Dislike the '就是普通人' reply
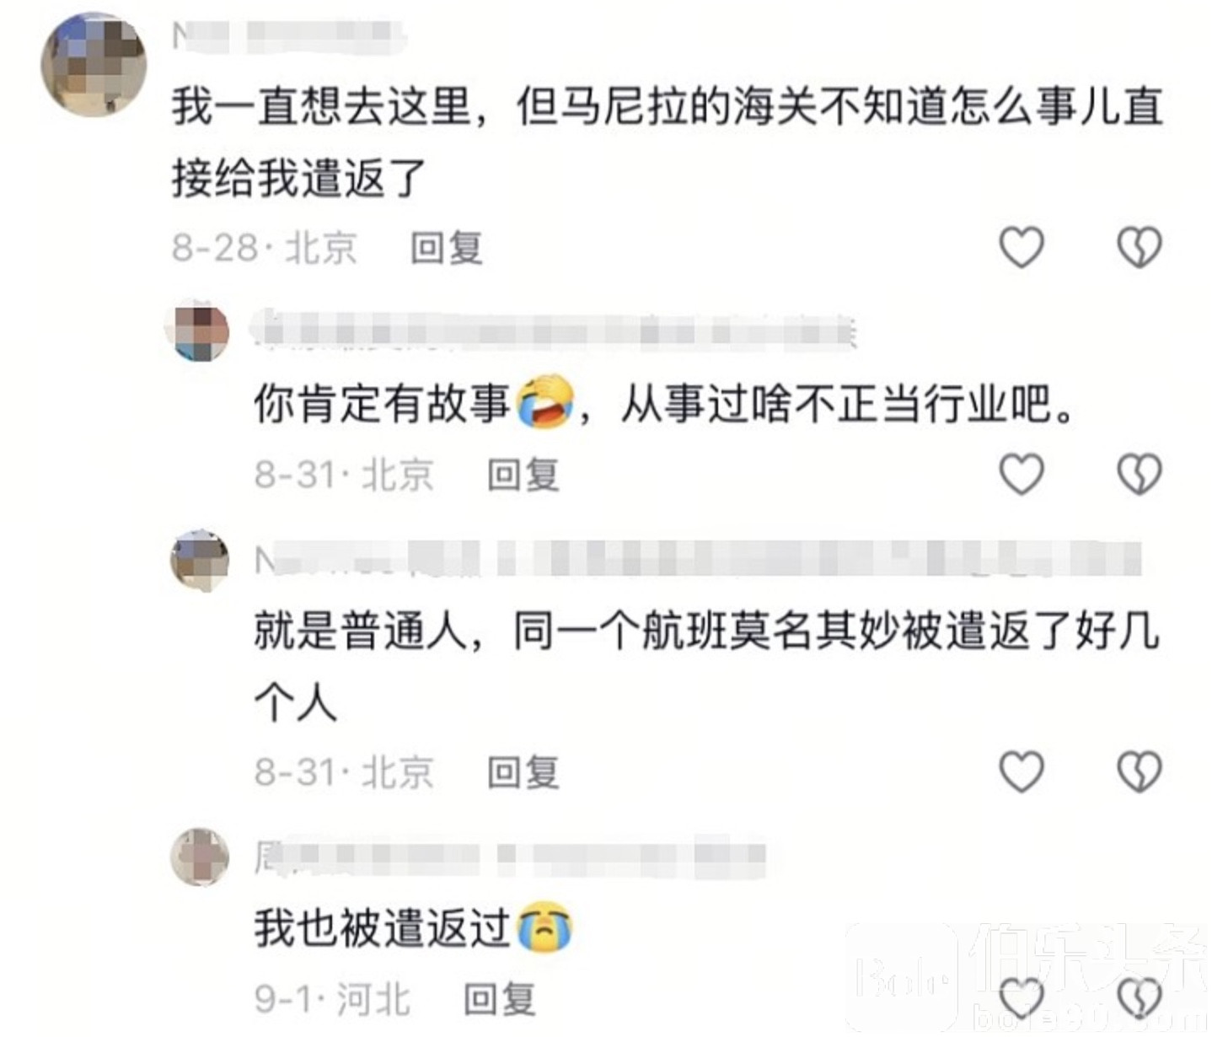This screenshot has width=1212, height=1037. [x=1140, y=771]
